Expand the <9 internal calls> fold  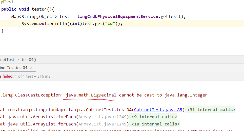(154, 117)
